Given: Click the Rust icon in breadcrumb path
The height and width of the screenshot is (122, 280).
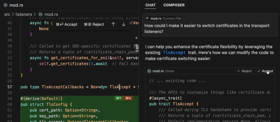Looking at the screenshot, I should pos(41,14).
